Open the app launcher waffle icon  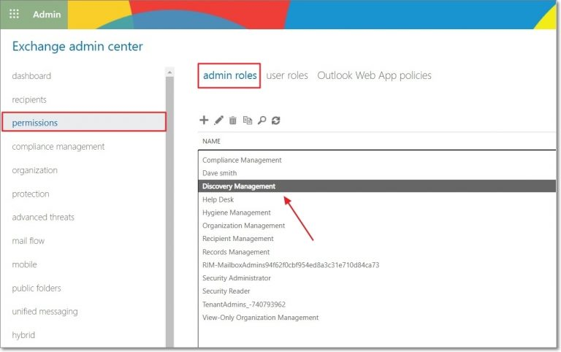coord(15,14)
